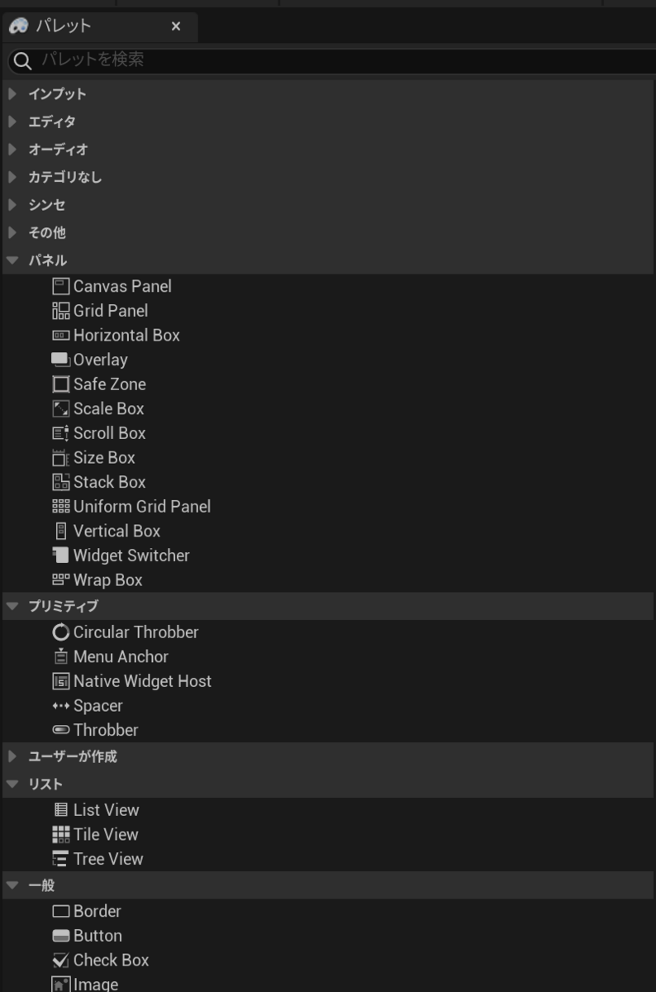The height and width of the screenshot is (992, 656).
Task: Switch to the パレット tab
Action: coord(64,26)
